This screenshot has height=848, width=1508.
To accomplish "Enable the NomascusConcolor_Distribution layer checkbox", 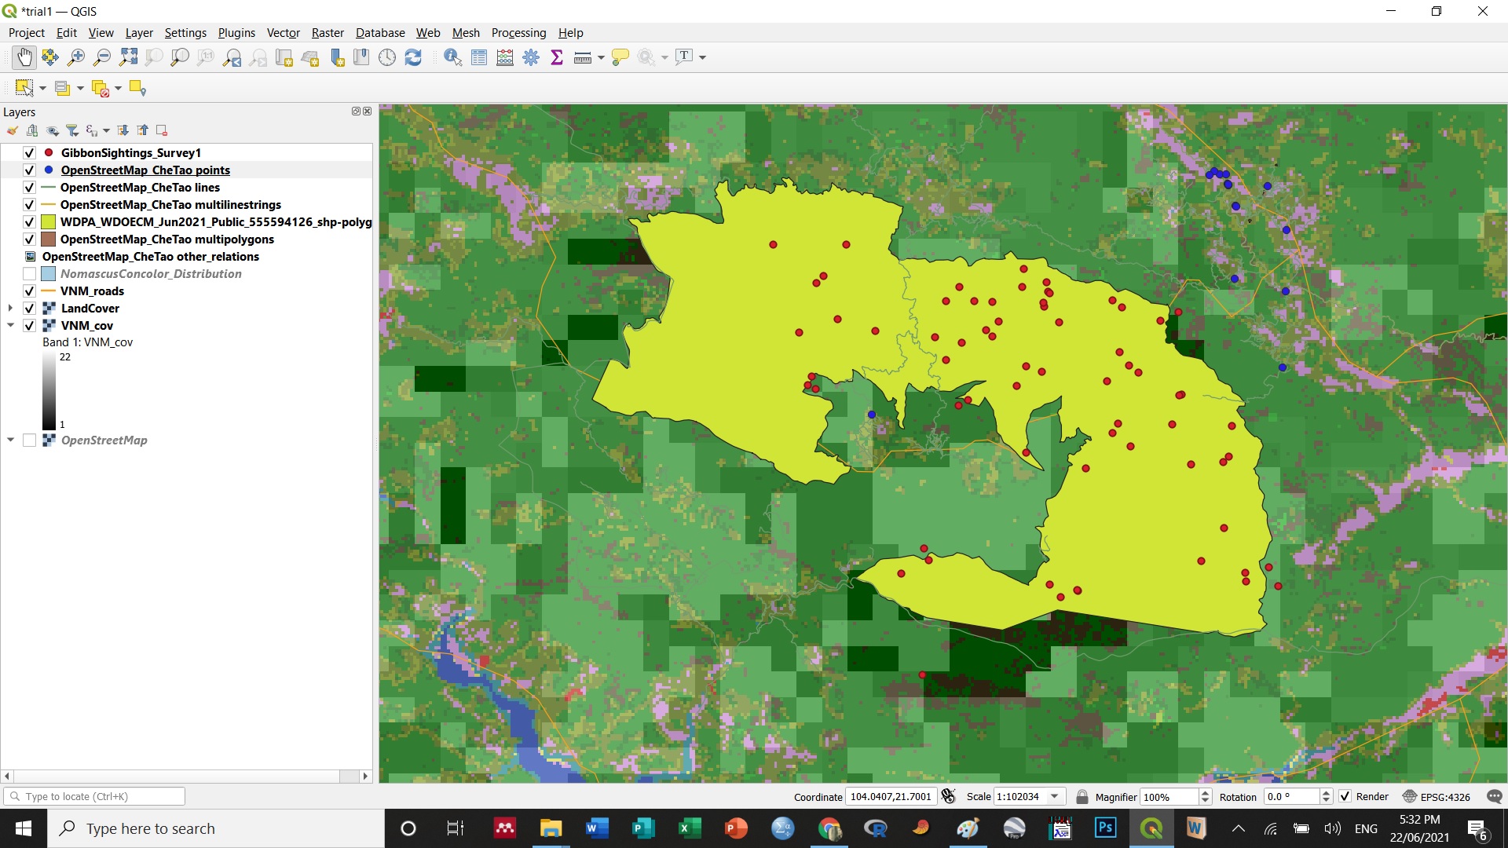I will (29, 274).
